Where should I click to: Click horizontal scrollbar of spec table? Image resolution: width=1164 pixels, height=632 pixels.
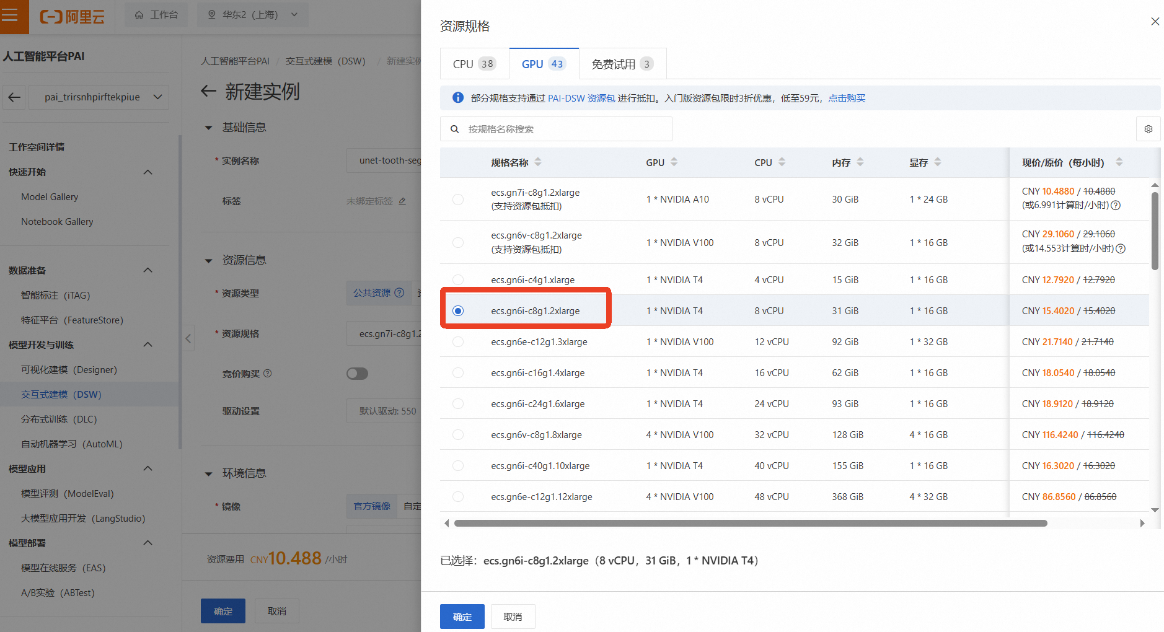[x=751, y=524]
